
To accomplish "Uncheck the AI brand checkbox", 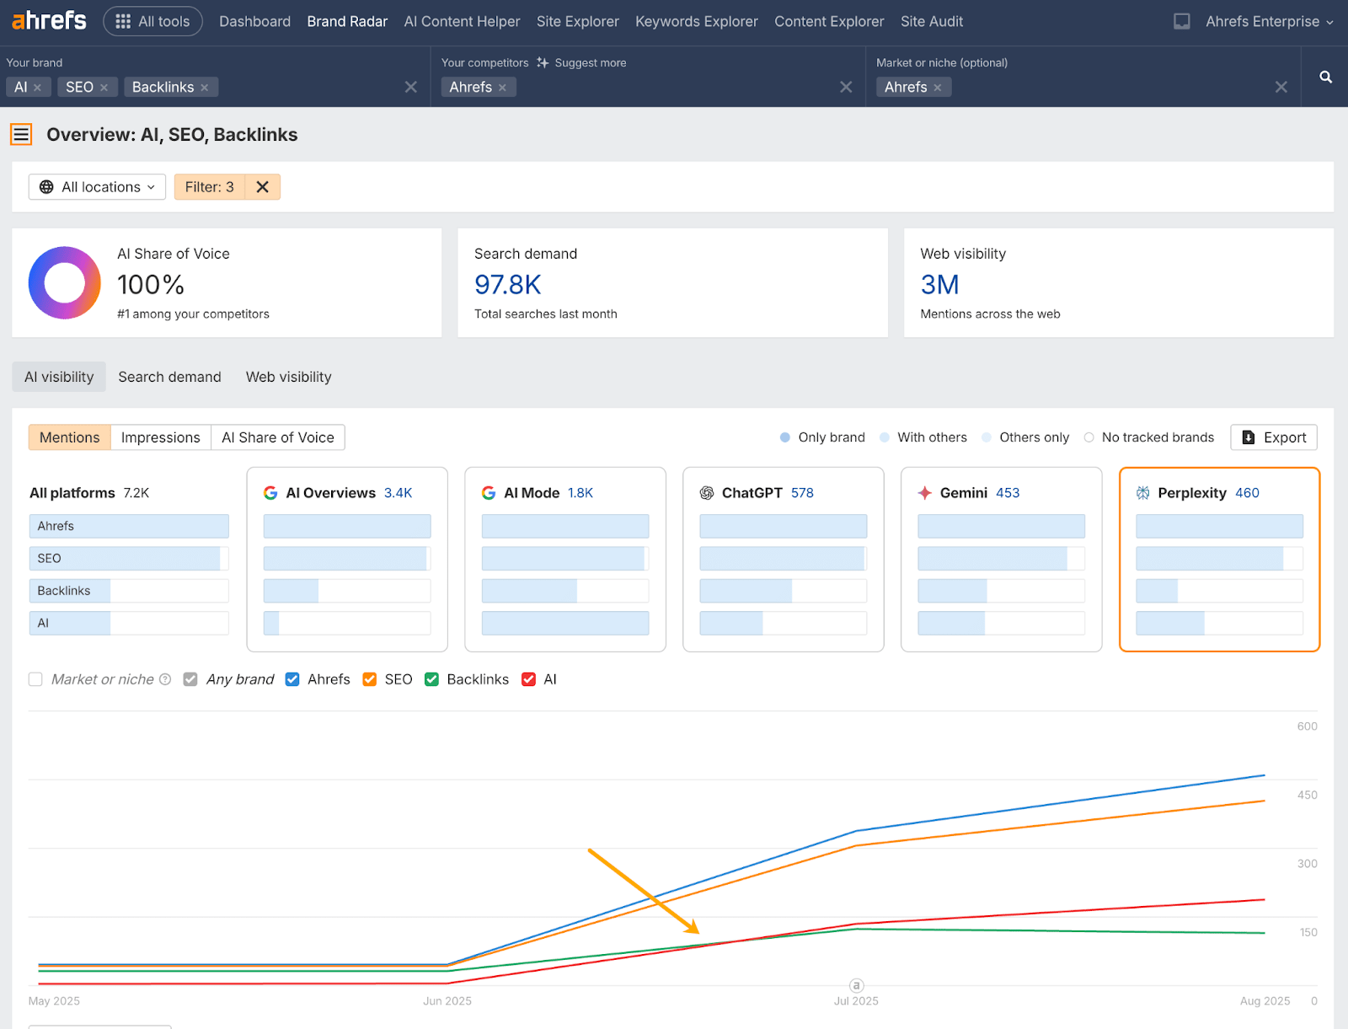I will pyautogui.click(x=529, y=679).
